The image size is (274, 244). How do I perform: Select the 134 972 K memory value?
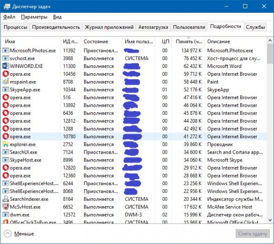pos(191,51)
